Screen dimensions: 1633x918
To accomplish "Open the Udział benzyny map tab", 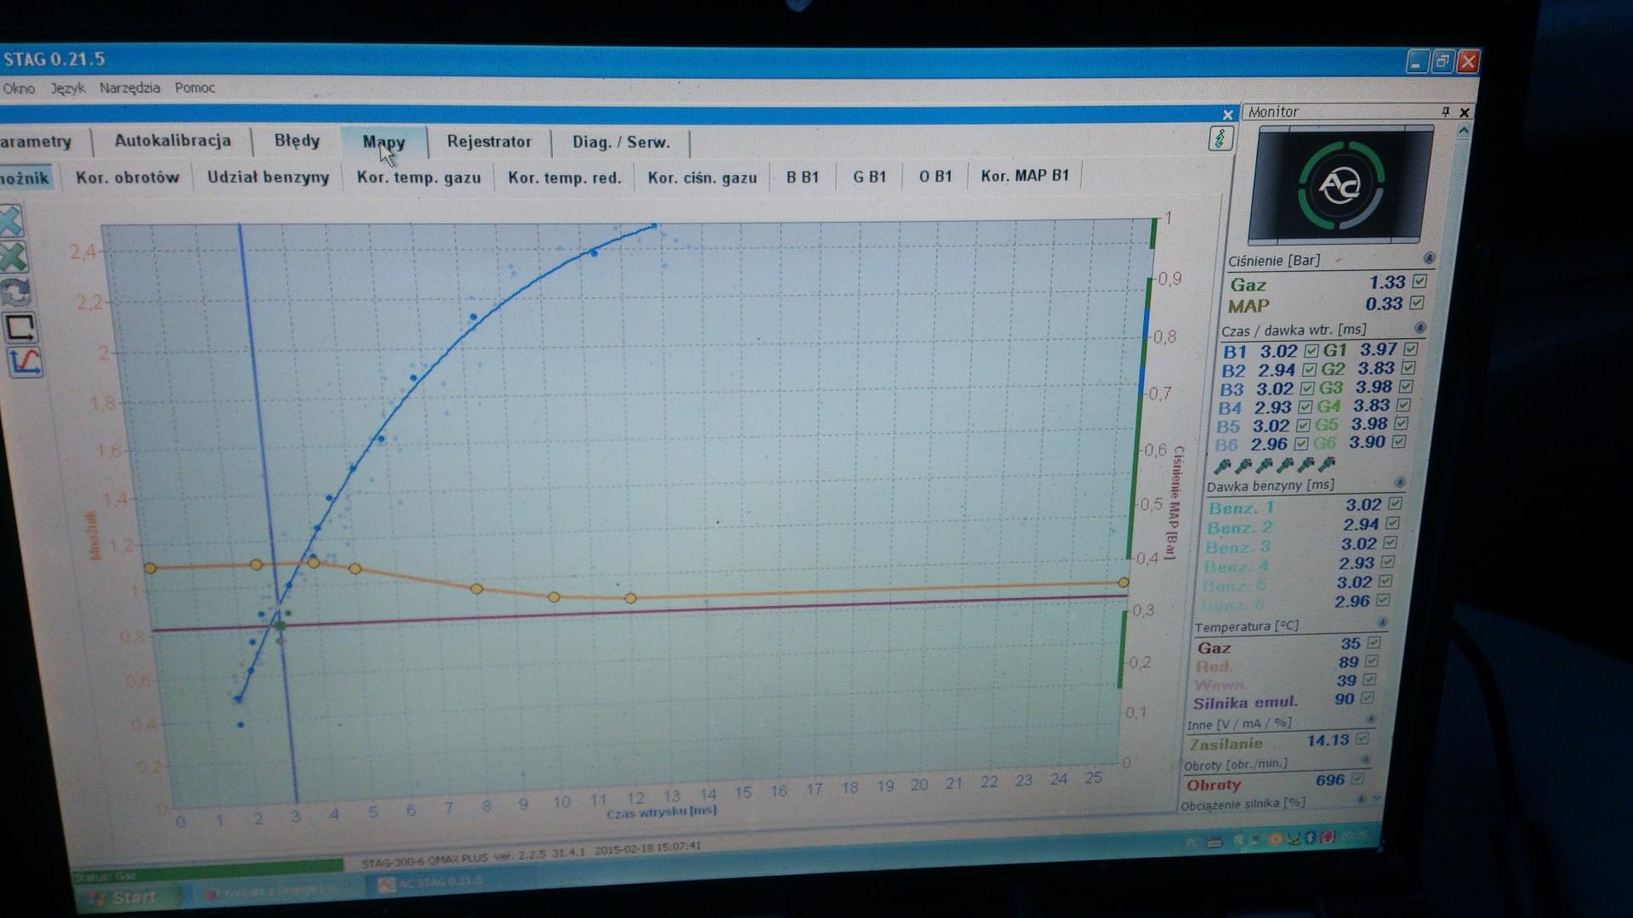I will coord(268,177).
